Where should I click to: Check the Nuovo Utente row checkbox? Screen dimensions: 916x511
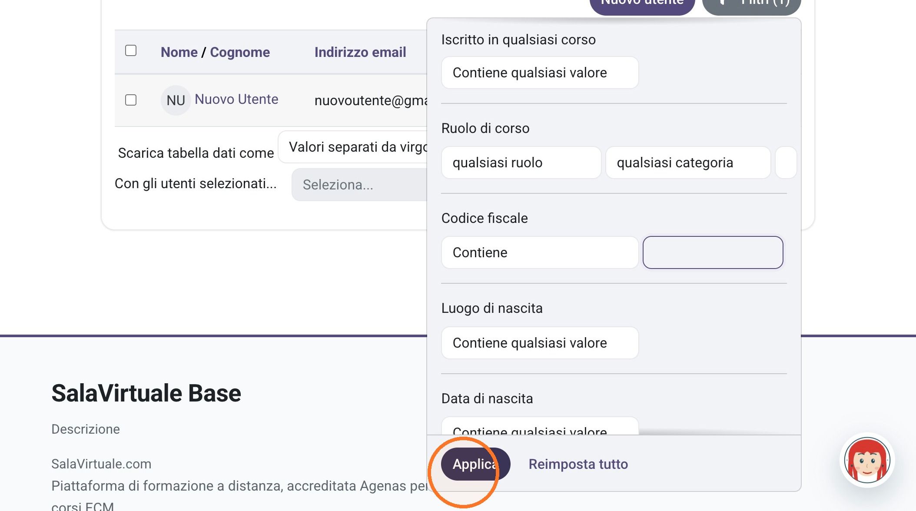click(131, 100)
